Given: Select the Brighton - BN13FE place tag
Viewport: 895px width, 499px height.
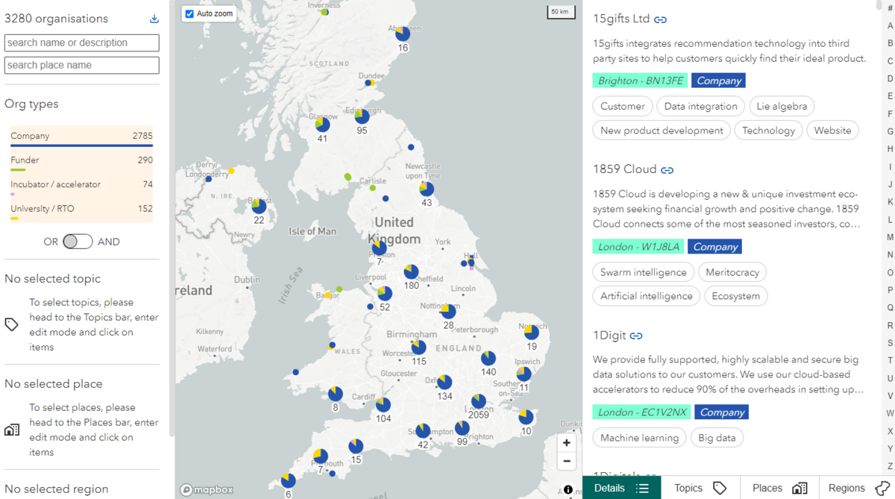Looking at the screenshot, I should [x=640, y=81].
